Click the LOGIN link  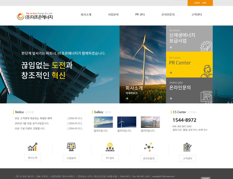pos(197,3)
